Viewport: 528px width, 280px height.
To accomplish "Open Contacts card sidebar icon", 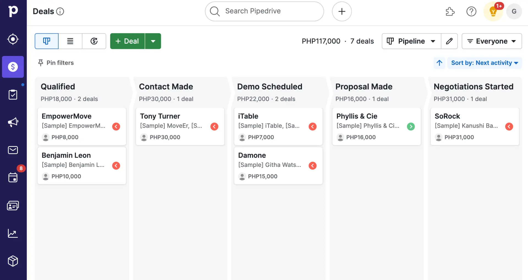I will tap(13, 206).
